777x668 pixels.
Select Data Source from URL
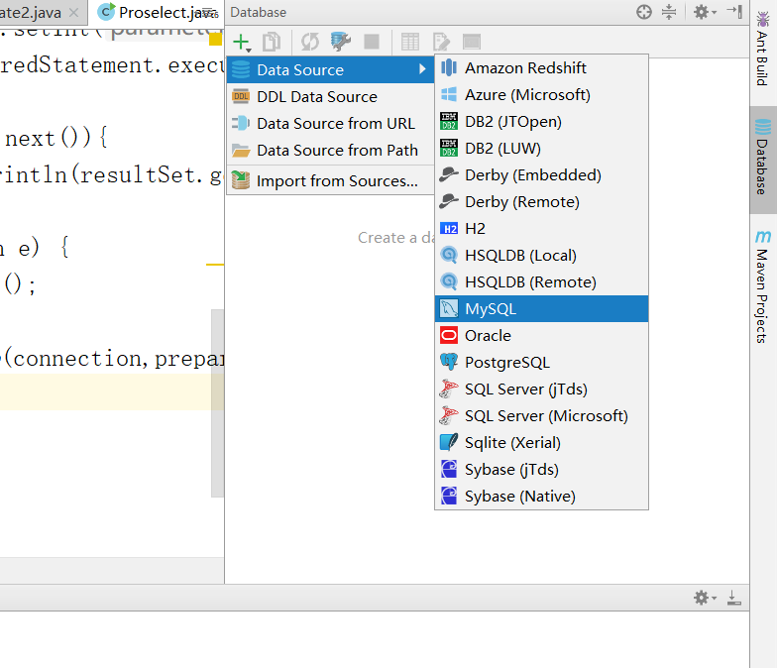tap(331, 123)
